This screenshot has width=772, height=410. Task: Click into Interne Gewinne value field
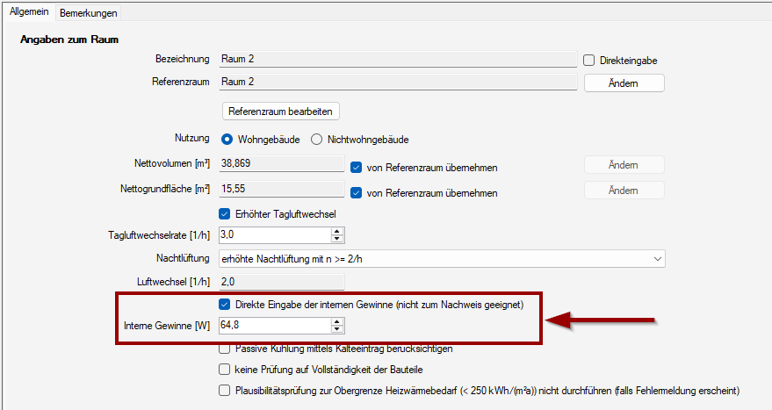coord(272,327)
